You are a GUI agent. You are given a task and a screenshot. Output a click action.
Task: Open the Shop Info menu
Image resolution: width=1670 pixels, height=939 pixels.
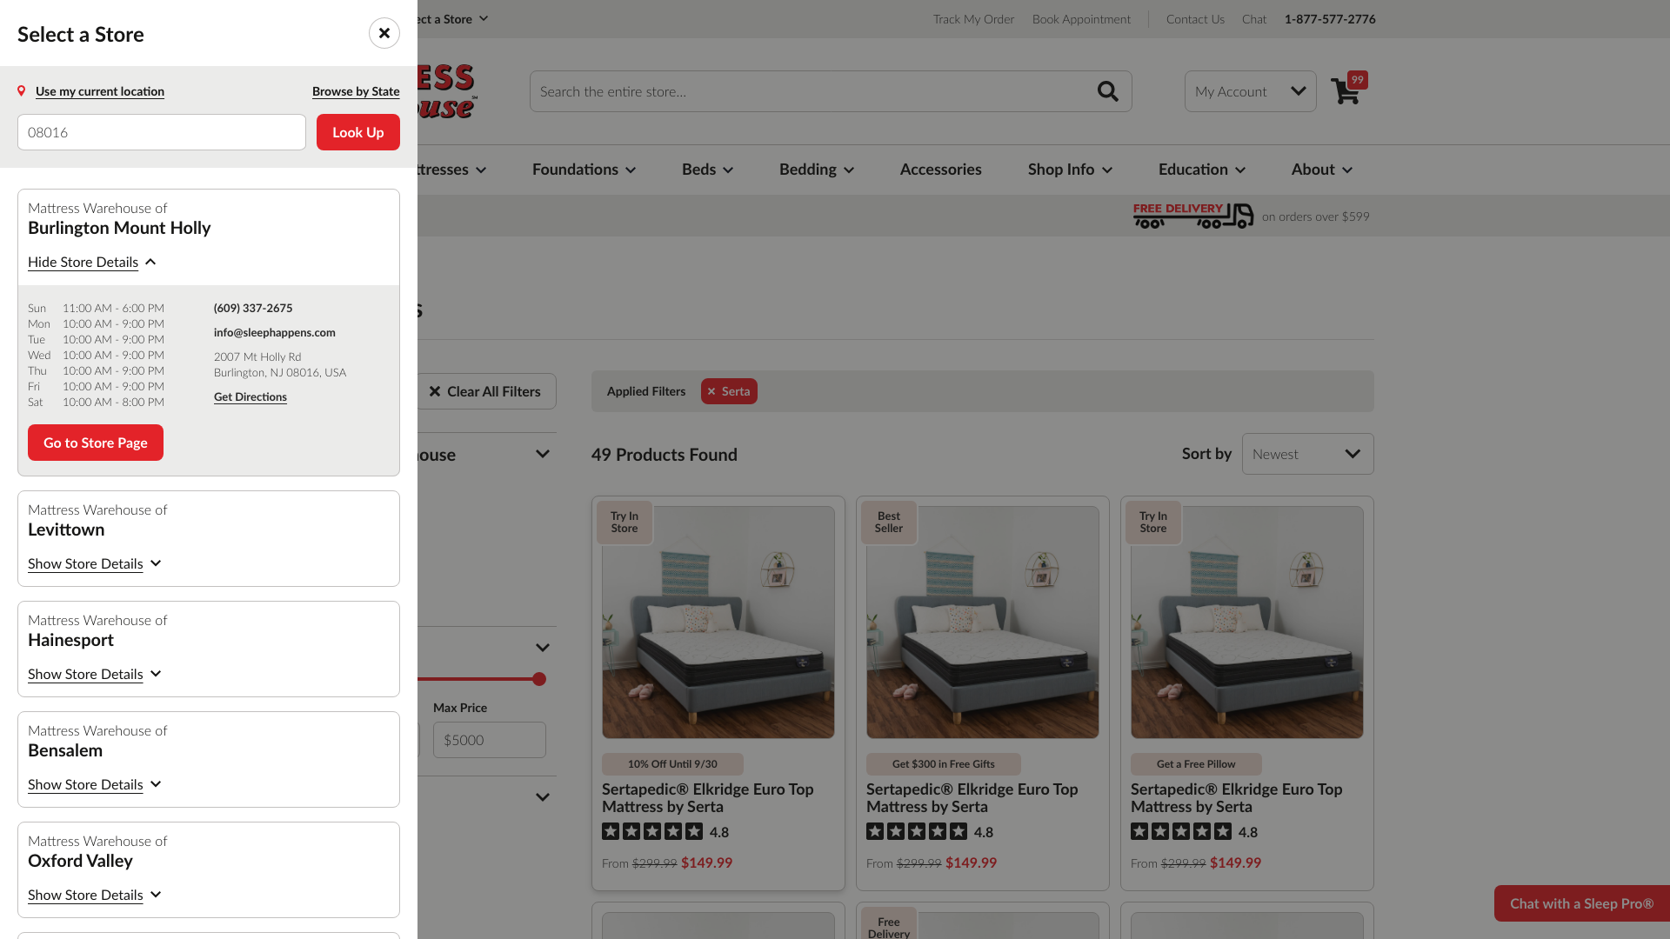coord(1070,170)
